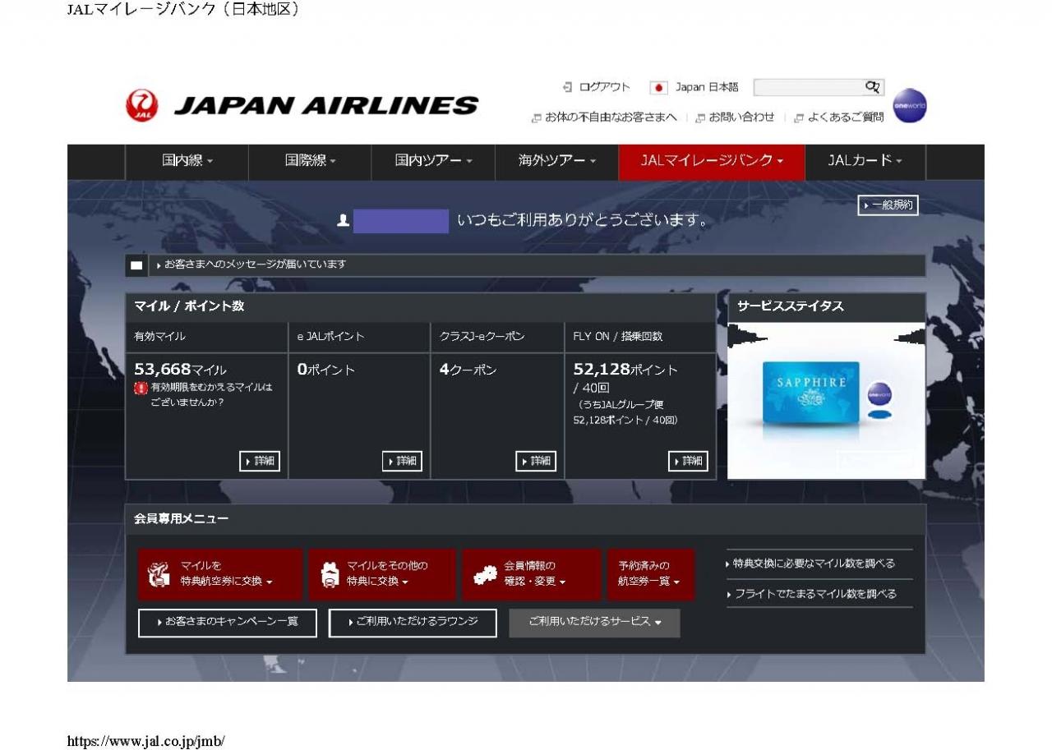Screen dimensions: 1052x750
Task: Click the gears icon for member information
Action: click(485, 575)
